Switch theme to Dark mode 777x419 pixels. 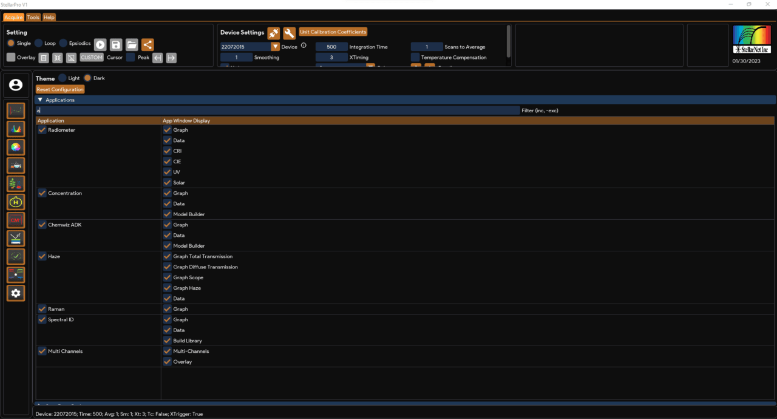(x=89, y=78)
